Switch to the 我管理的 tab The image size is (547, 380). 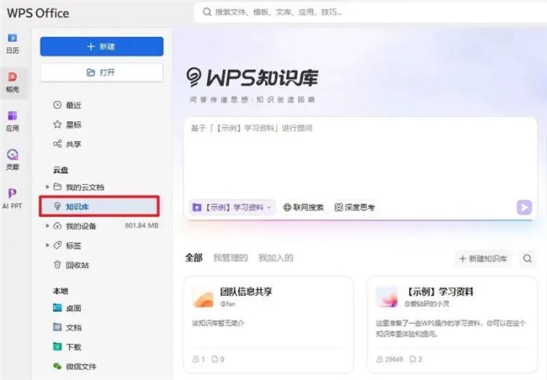(230, 258)
